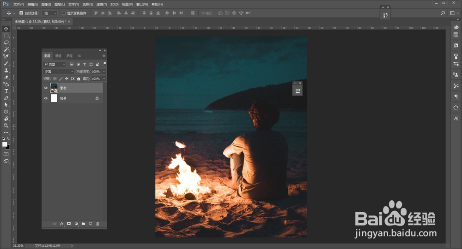The width and height of the screenshot is (462, 249).
Task: Toggle lock image pixels brush icon
Action: 61,79
